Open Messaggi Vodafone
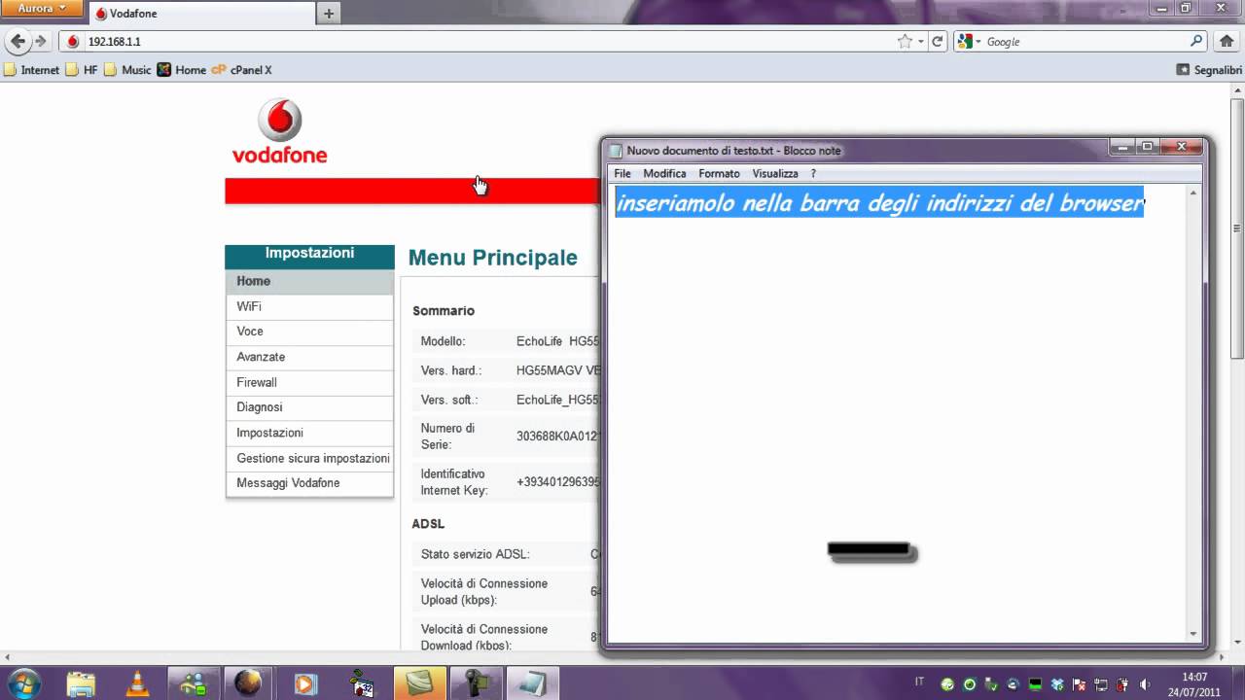 pos(309,483)
